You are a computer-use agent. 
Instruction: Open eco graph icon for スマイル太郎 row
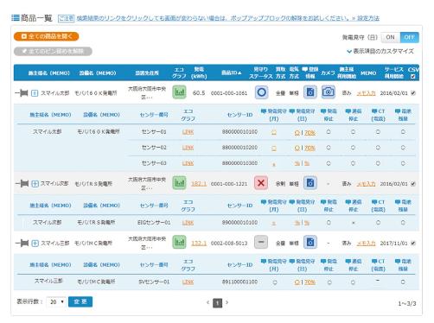[x=179, y=92]
